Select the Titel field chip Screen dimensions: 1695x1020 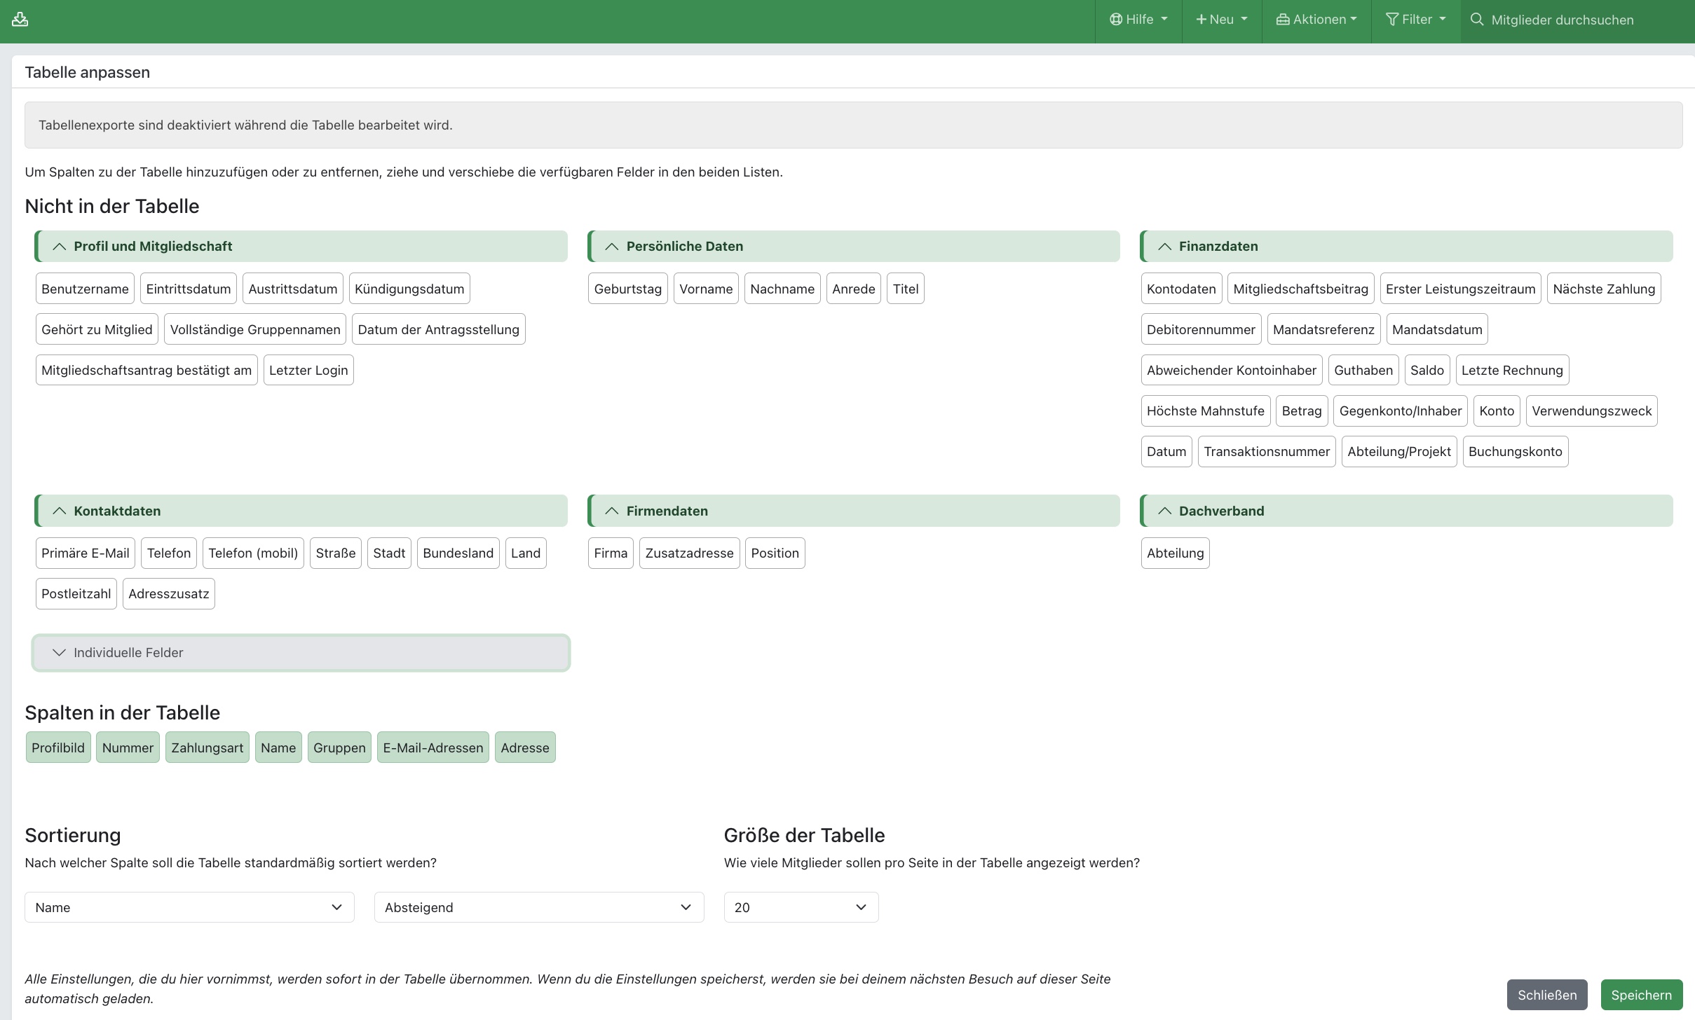(906, 289)
